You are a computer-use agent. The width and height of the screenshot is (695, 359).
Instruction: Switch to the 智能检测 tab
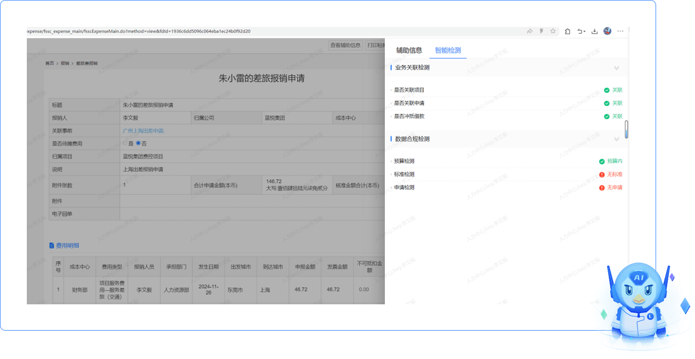click(x=448, y=50)
